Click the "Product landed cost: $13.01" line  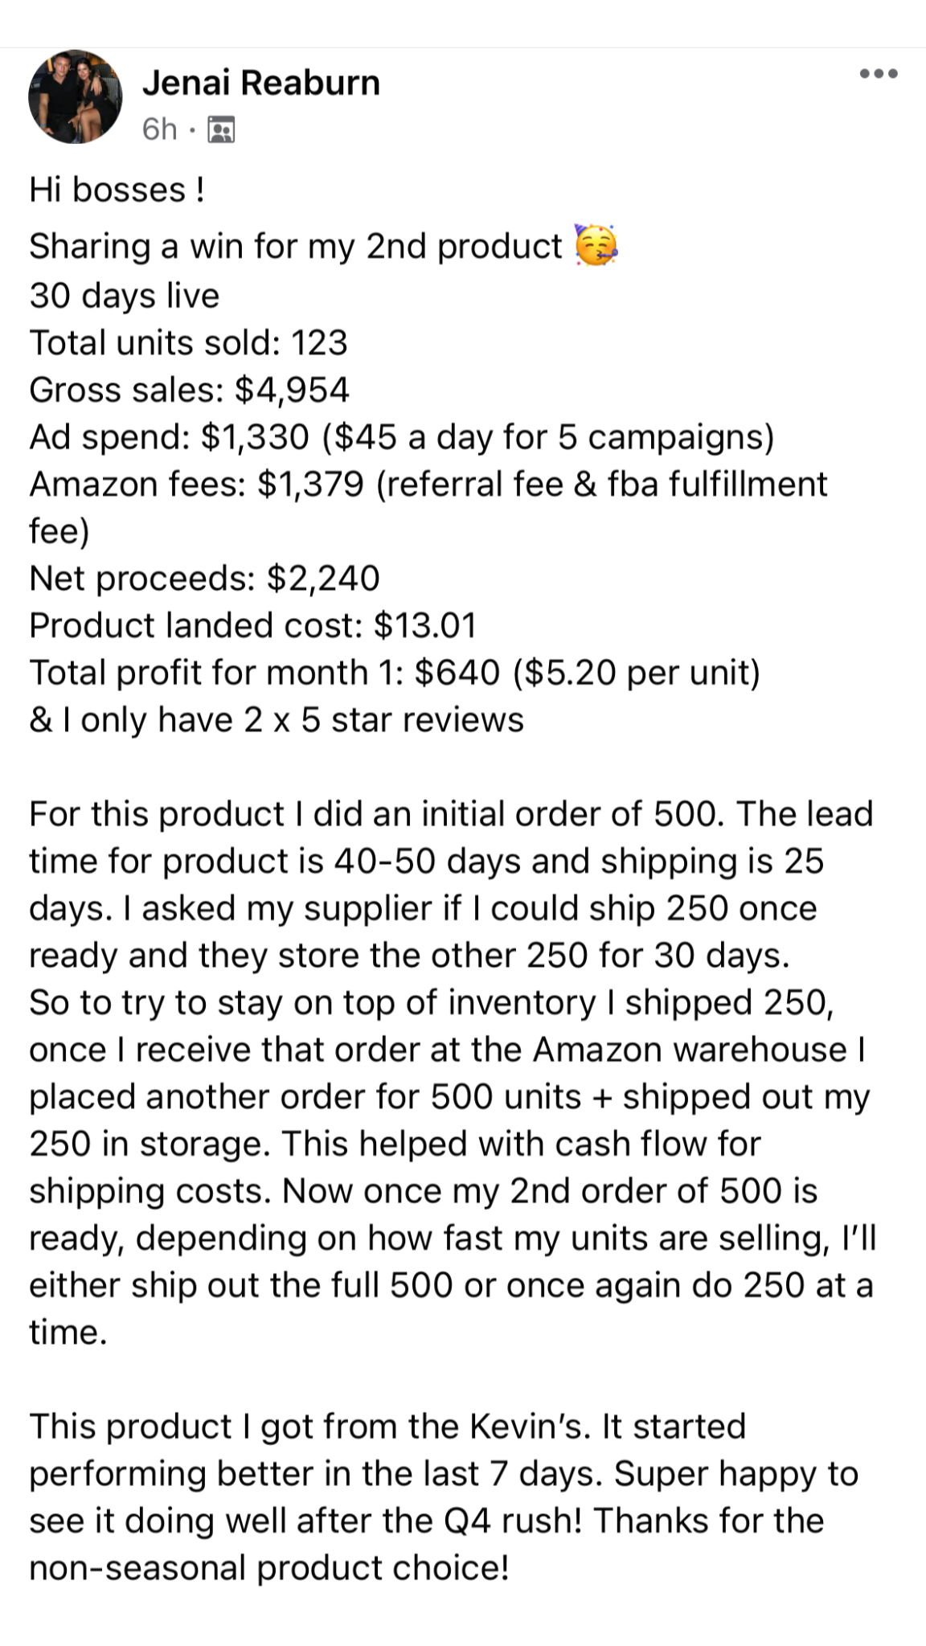tap(252, 625)
